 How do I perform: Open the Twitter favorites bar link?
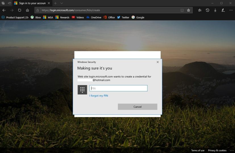123,18
